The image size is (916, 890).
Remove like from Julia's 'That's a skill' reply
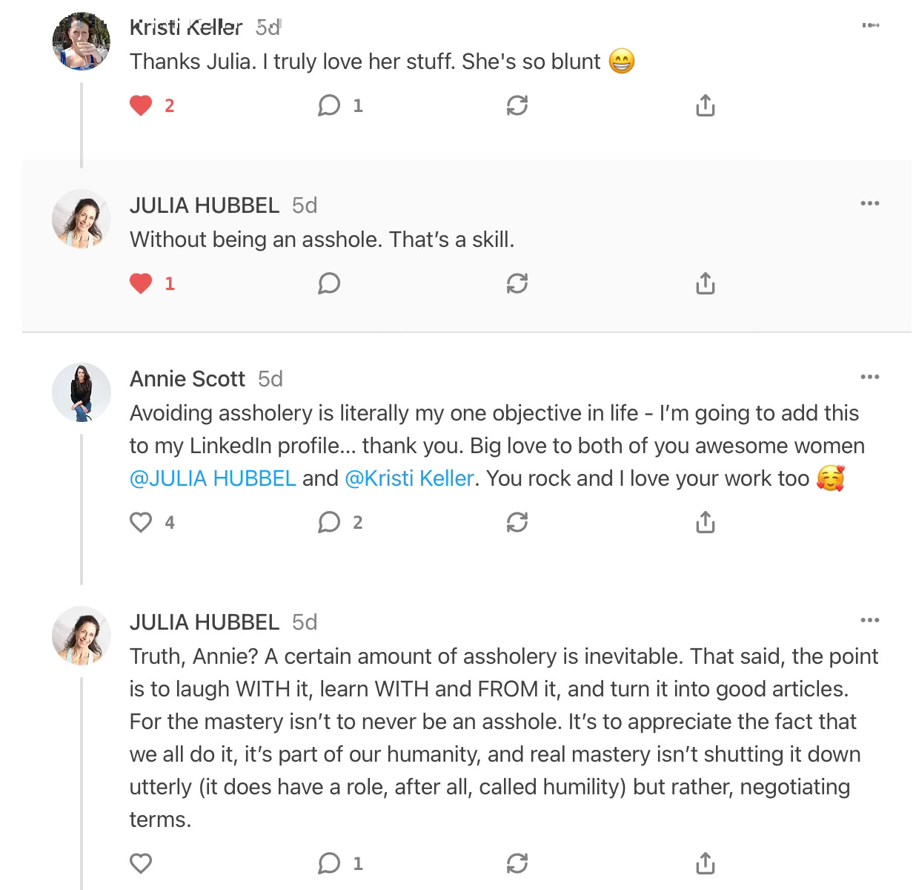tap(141, 283)
